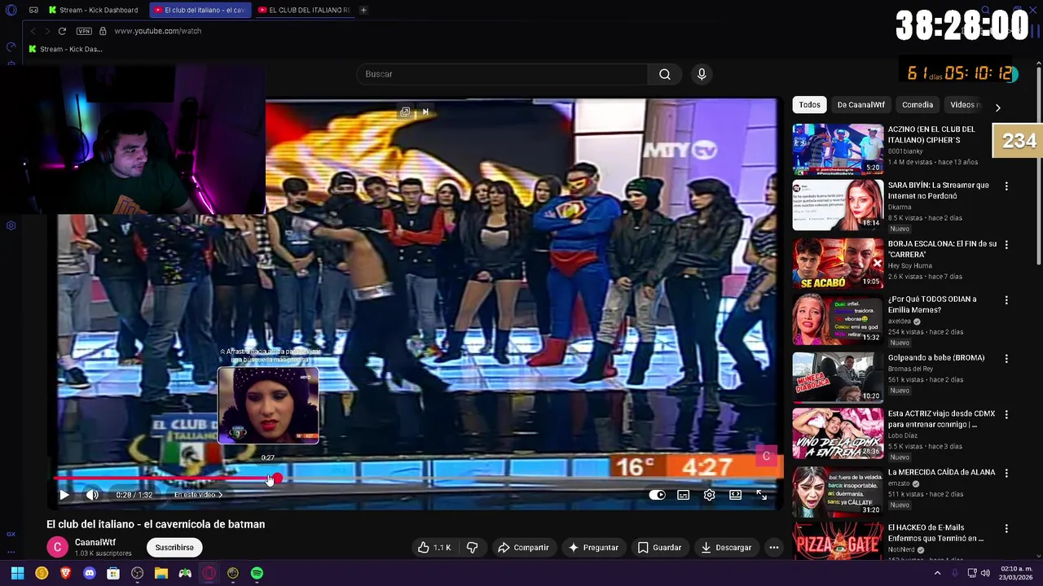1043x586 pixels.
Task: Start voice search with microphone
Action: click(702, 74)
